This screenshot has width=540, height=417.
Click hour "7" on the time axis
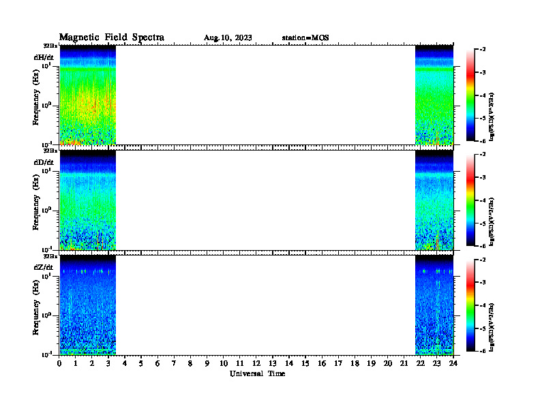[174, 363]
